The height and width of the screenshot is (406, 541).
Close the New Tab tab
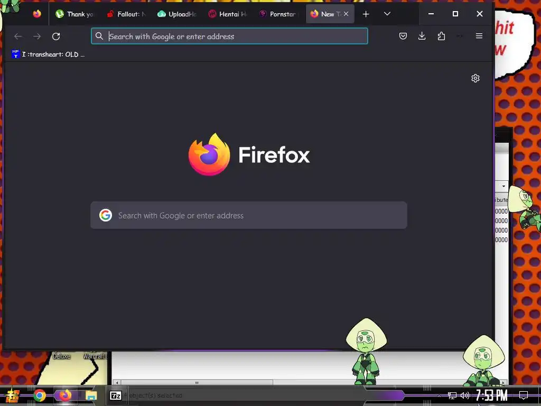[x=346, y=14]
